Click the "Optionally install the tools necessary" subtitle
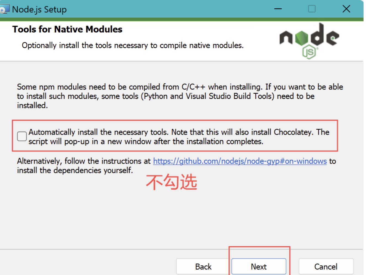The image size is (366, 275). tap(133, 45)
